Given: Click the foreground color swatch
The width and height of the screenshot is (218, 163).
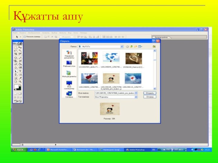Looking at the screenshot, I should click(x=16, y=87).
